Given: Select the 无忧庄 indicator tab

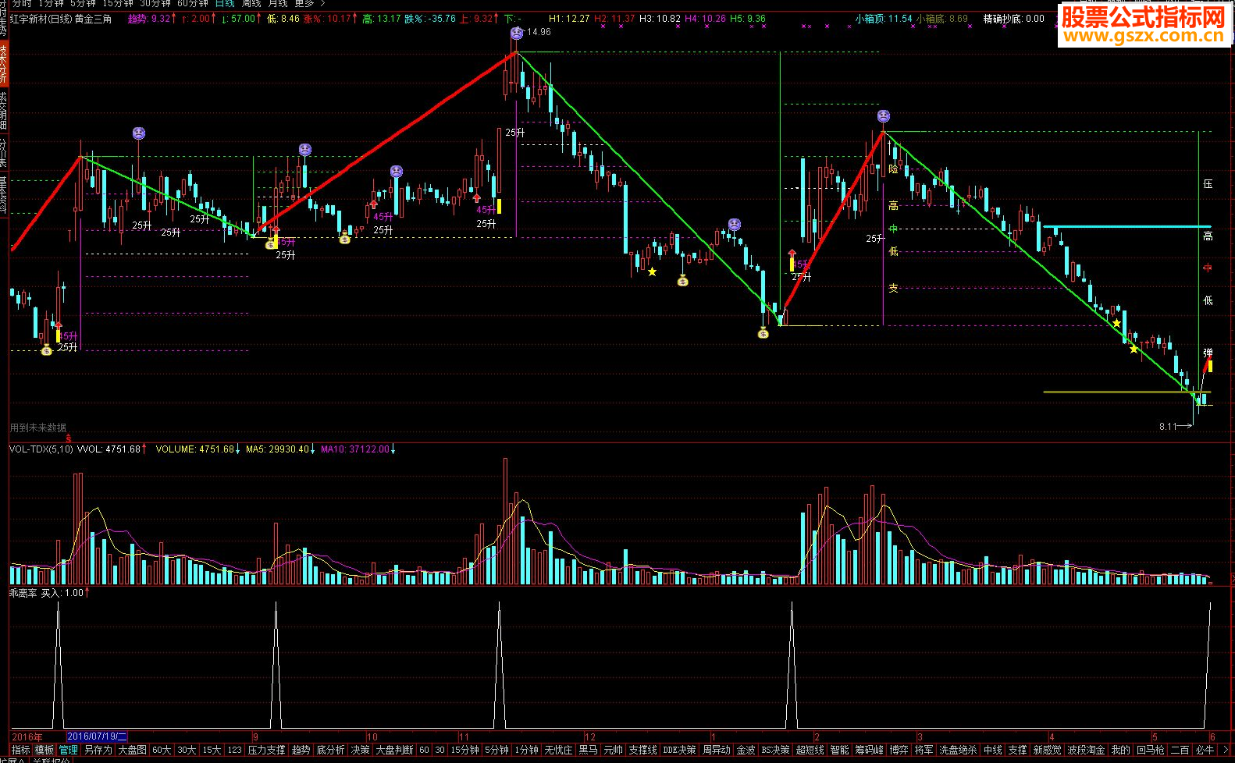Looking at the screenshot, I should [559, 750].
